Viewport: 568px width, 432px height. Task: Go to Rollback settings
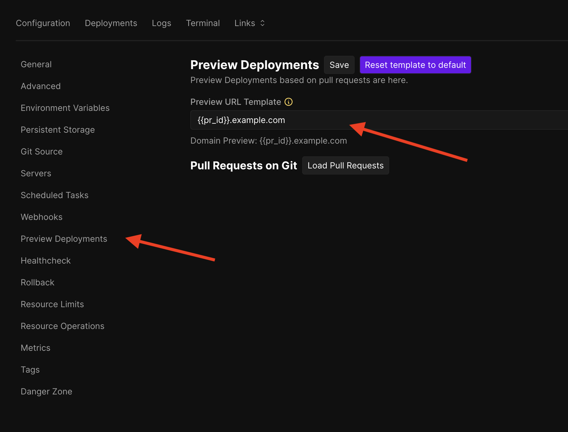pyautogui.click(x=37, y=282)
